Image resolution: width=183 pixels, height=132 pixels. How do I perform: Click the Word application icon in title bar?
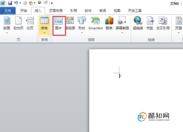(3, 3)
